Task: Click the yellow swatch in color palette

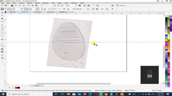Action: tap(166, 40)
